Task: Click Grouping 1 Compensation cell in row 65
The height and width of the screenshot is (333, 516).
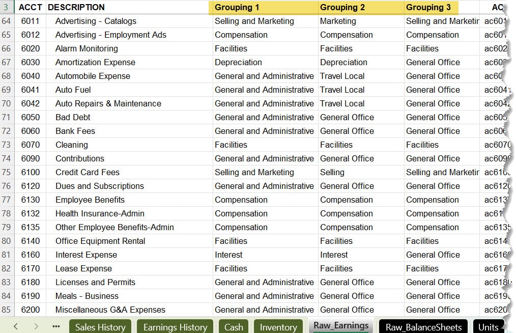Action: coord(265,35)
